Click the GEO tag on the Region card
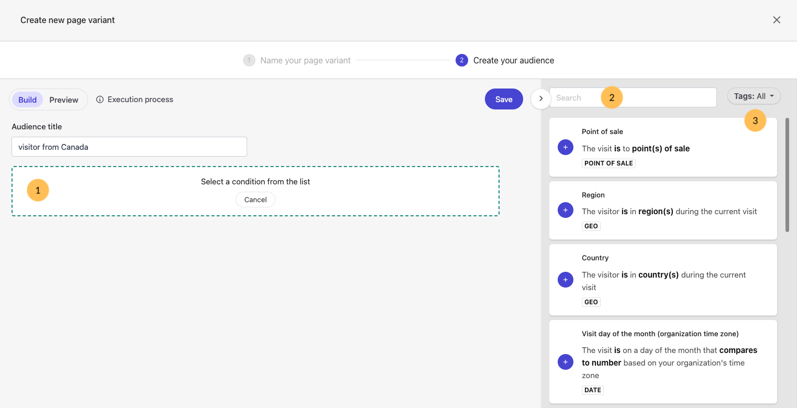This screenshot has height=408, width=797. point(591,226)
